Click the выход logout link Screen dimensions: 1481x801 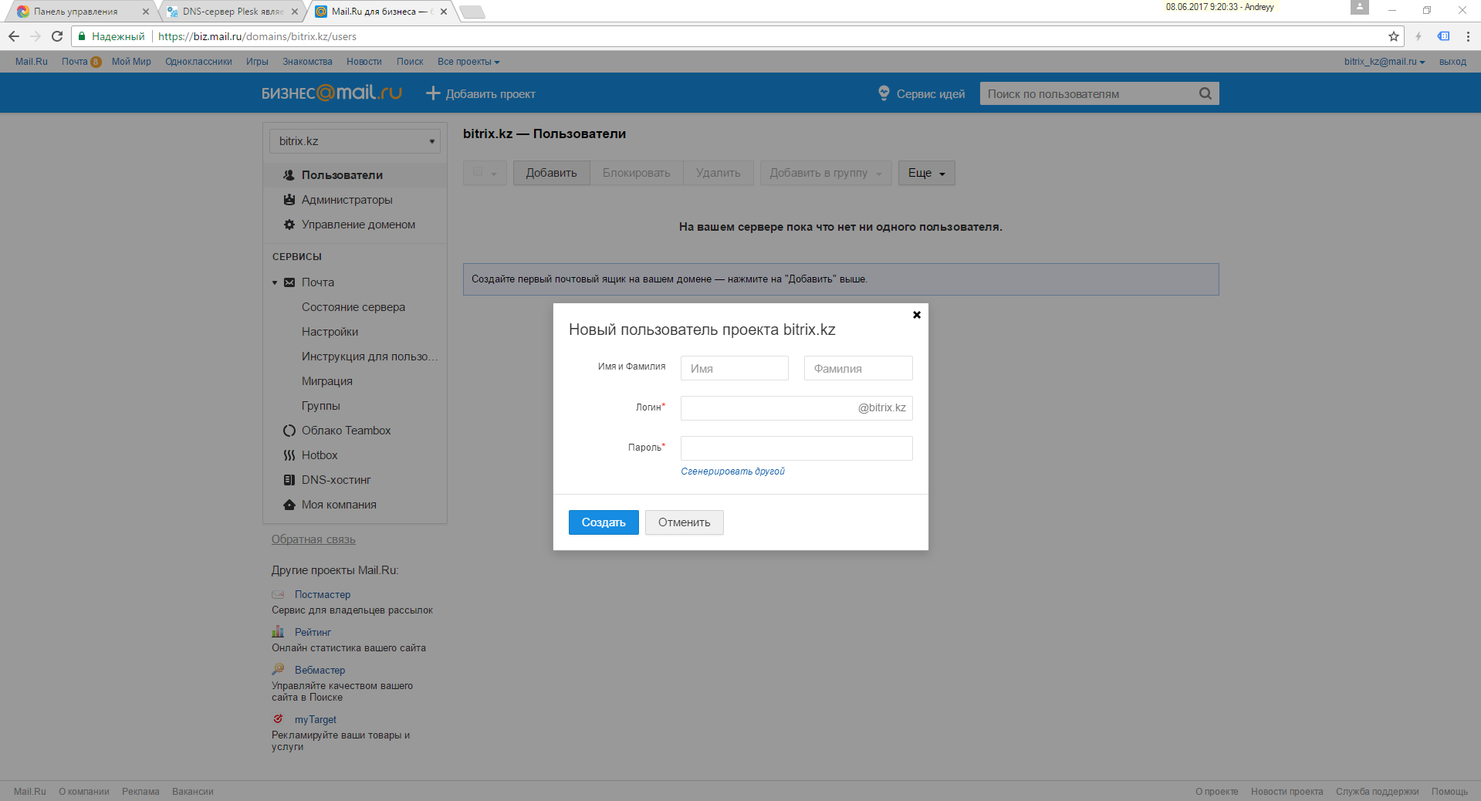1452,62
